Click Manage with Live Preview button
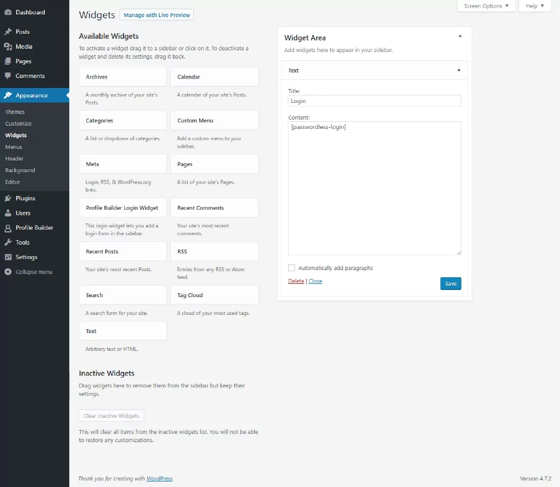 pos(156,15)
